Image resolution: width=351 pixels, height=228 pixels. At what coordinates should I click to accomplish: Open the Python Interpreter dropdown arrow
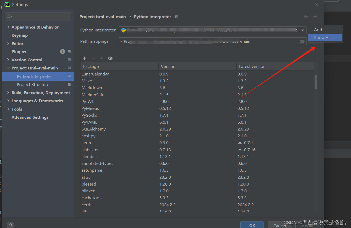pyautogui.click(x=303, y=30)
